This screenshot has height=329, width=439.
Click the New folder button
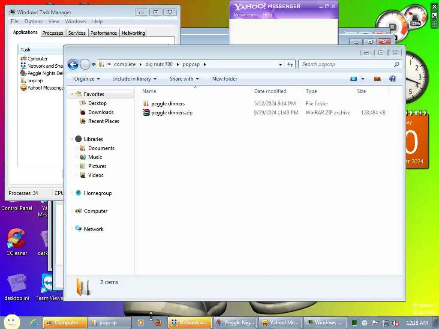point(225,79)
